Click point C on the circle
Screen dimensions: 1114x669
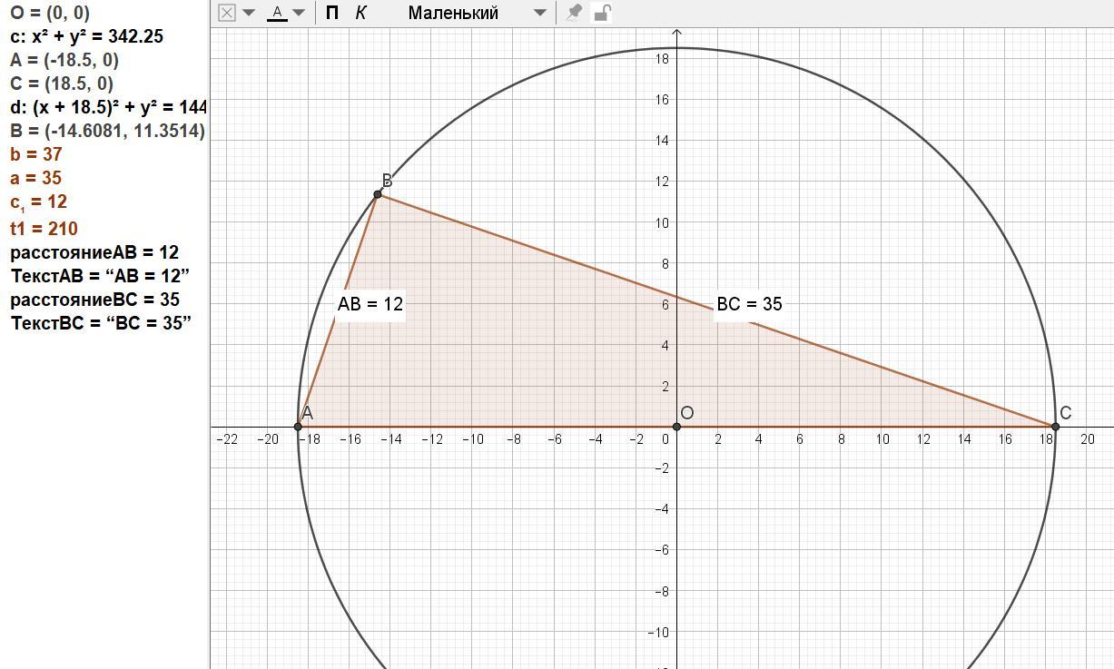pos(1055,427)
